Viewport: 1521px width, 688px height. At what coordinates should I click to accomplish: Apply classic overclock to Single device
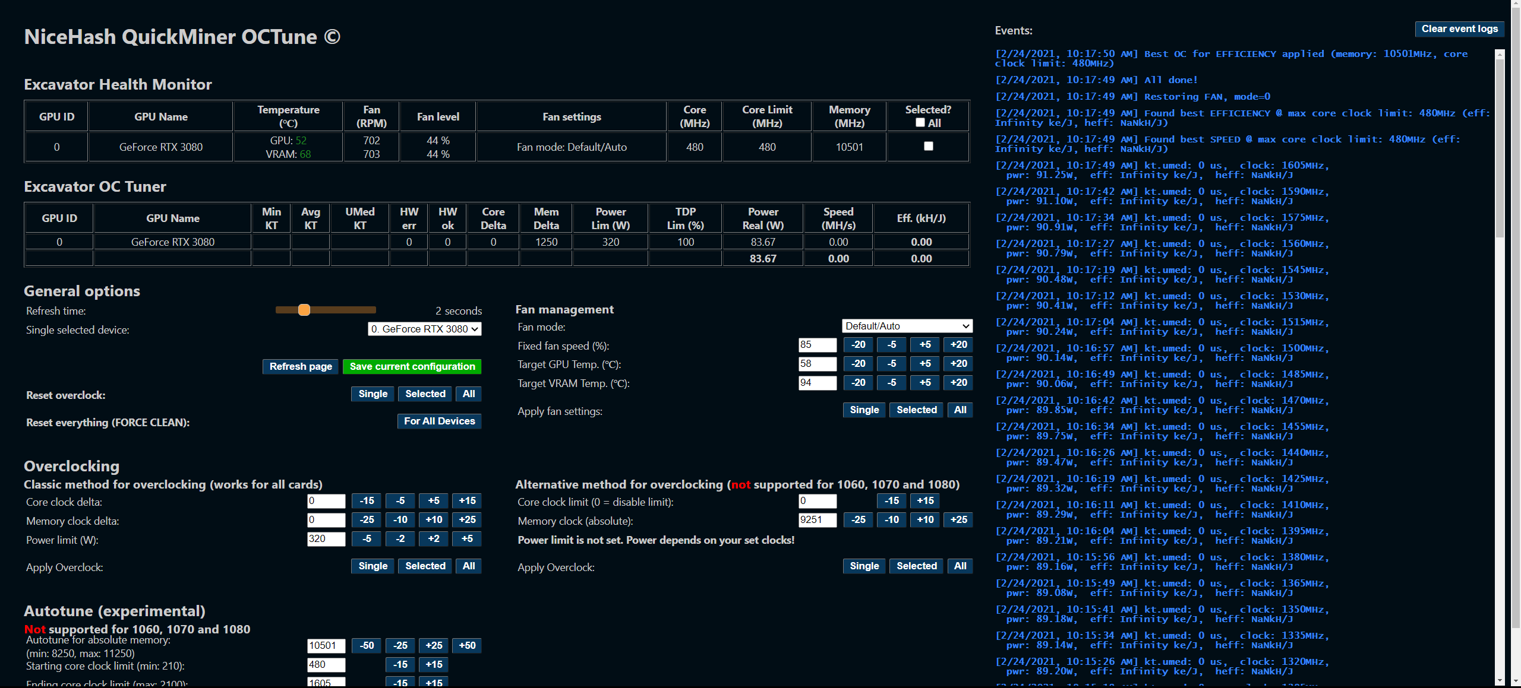[373, 566]
